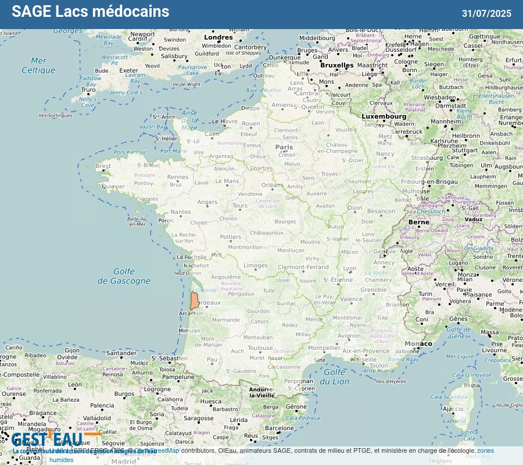Click the Golfe de Gascogne label
Image resolution: width=523 pixels, height=465 pixels.
point(123,276)
